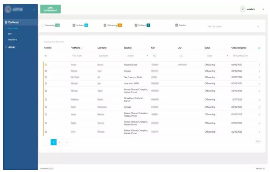Click the Status column header
Screen dimensions: 270x172
(x=207, y=48)
